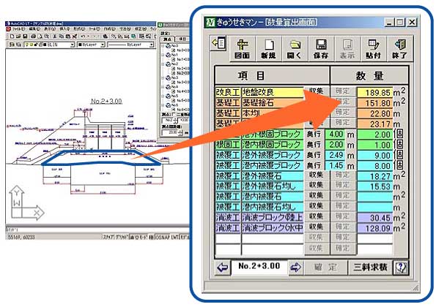The image size is (436, 307).
Task: Click the Save floppy icon in AutoCAD
Action: (25, 37)
